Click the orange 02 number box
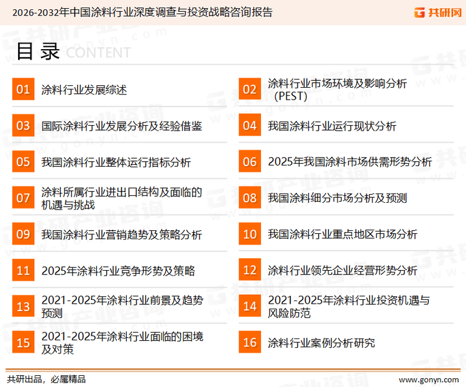466x387 pixels. coord(250,89)
